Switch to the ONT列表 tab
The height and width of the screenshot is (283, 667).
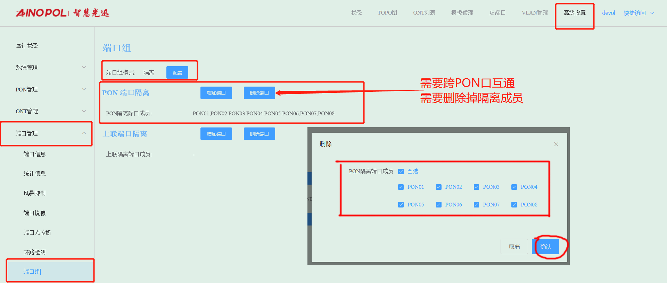(424, 13)
